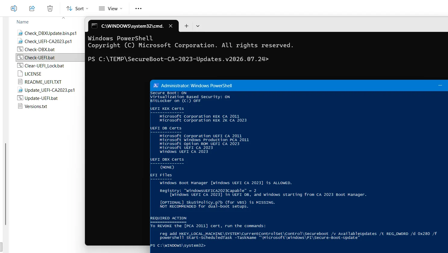Click 'Microsoft Option ROM UEFI CA 2023' line
The height and width of the screenshot is (253, 448).
click(x=199, y=144)
